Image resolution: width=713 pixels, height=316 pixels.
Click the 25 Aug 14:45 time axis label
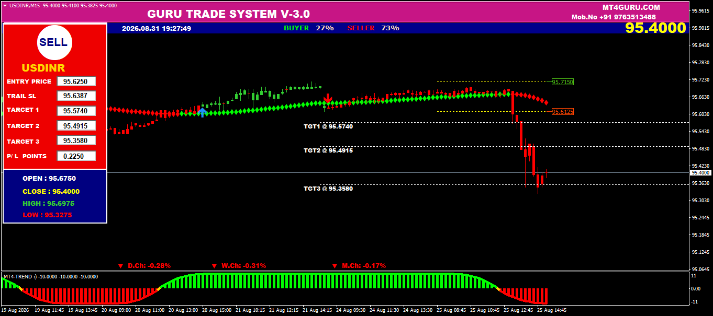tap(552, 310)
